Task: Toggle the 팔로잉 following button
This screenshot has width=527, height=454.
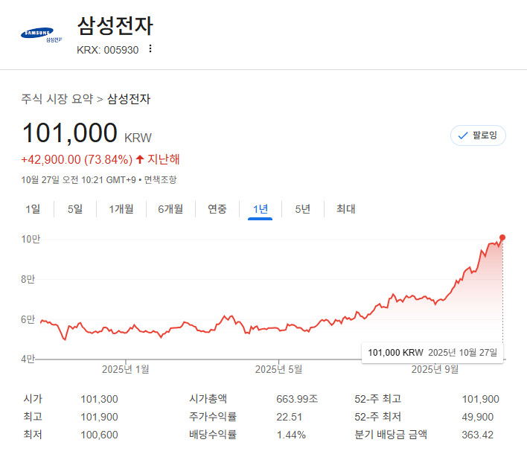Action: click(x=478, y=135)
